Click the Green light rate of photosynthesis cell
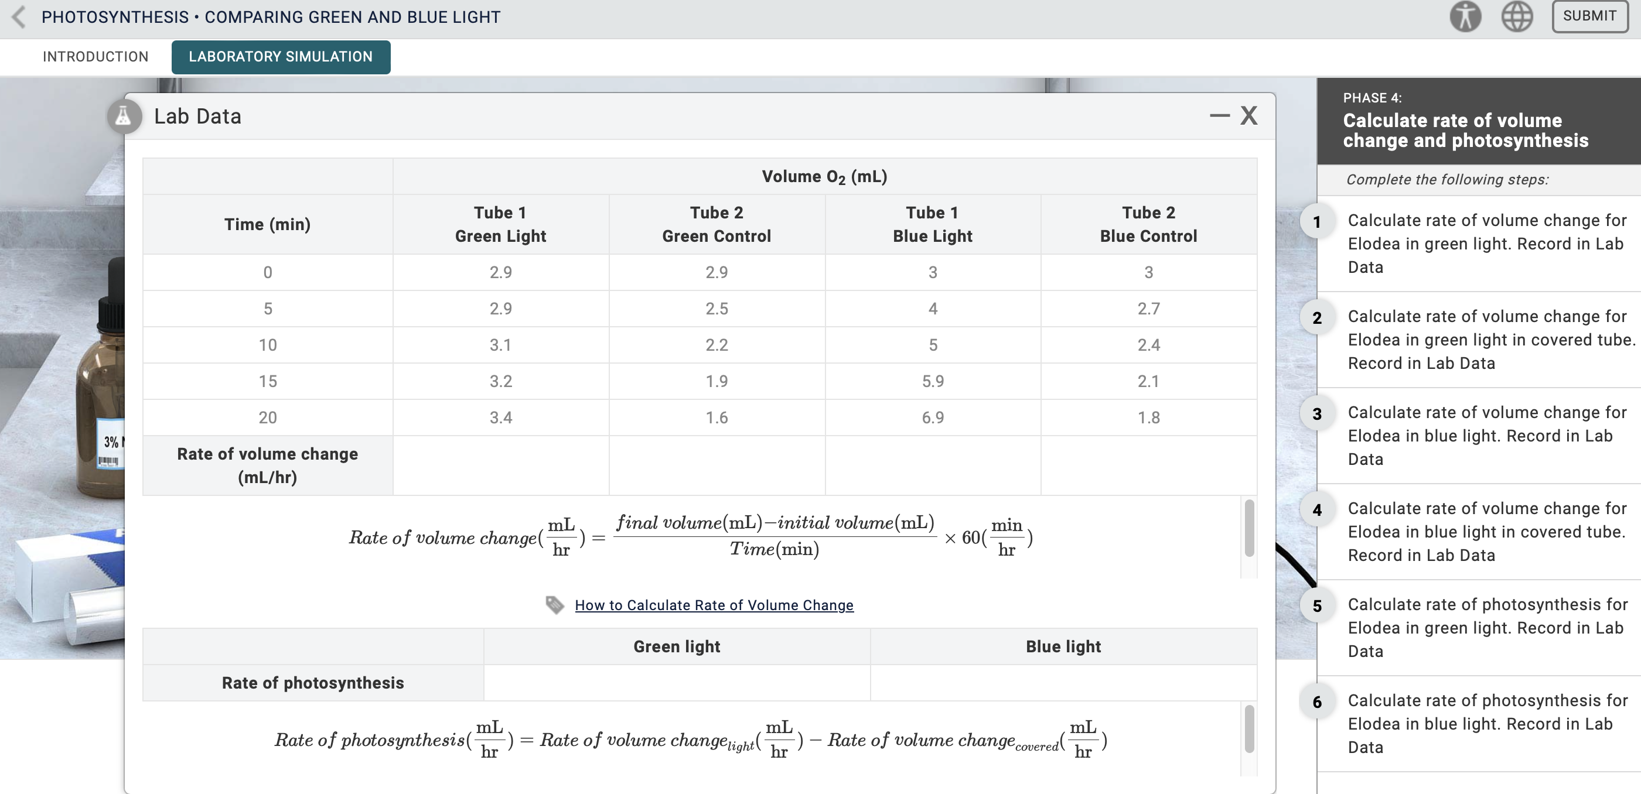 click(677, 683)
